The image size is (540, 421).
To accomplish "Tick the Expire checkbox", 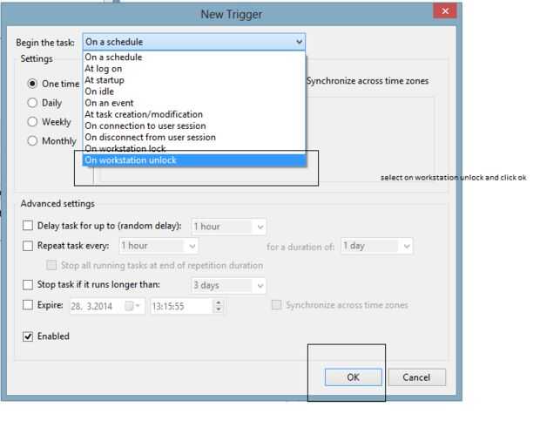I will coord(29,305).
